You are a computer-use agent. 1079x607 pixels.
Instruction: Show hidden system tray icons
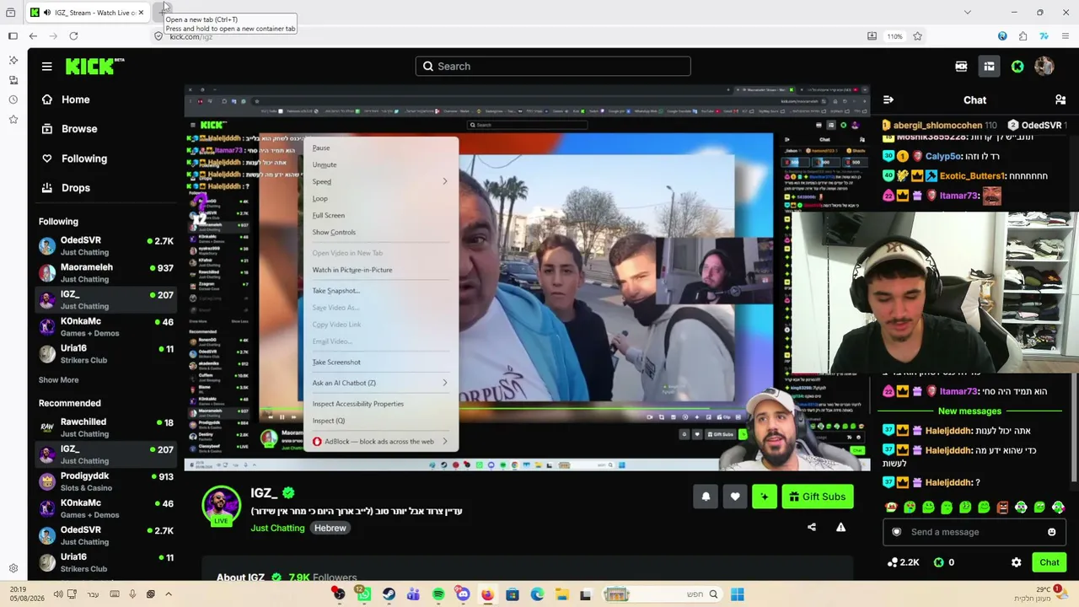coord(169,594)
